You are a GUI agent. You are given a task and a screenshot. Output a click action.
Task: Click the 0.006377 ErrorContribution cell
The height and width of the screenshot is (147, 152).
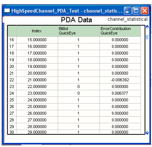point(120,93)
